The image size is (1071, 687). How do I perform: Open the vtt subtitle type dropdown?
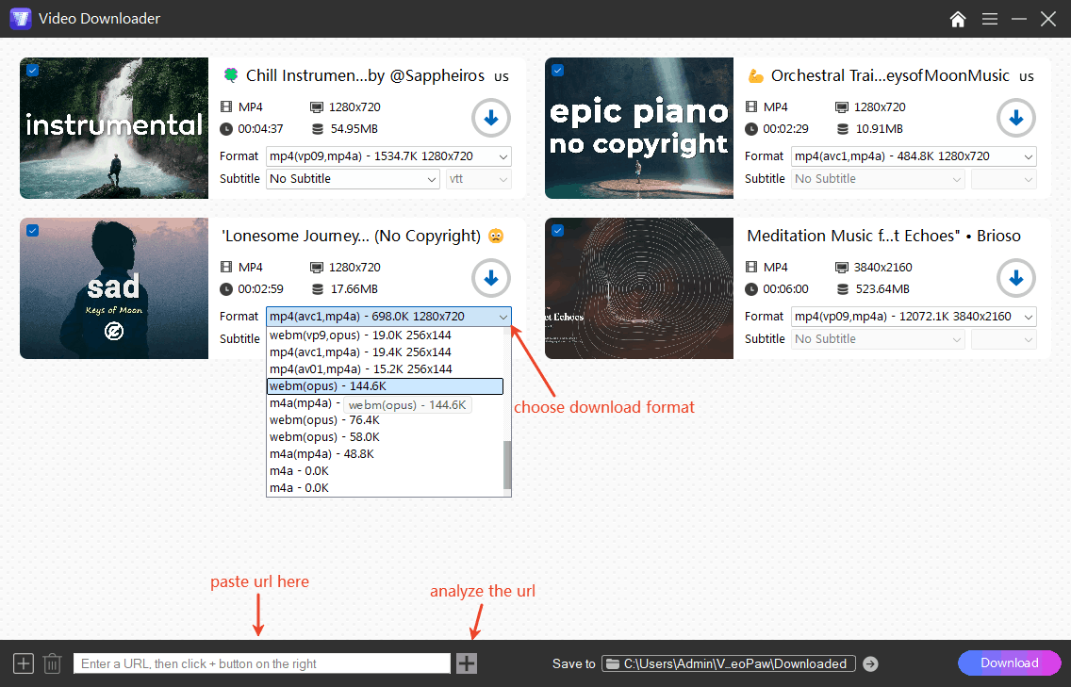(479, 179)
